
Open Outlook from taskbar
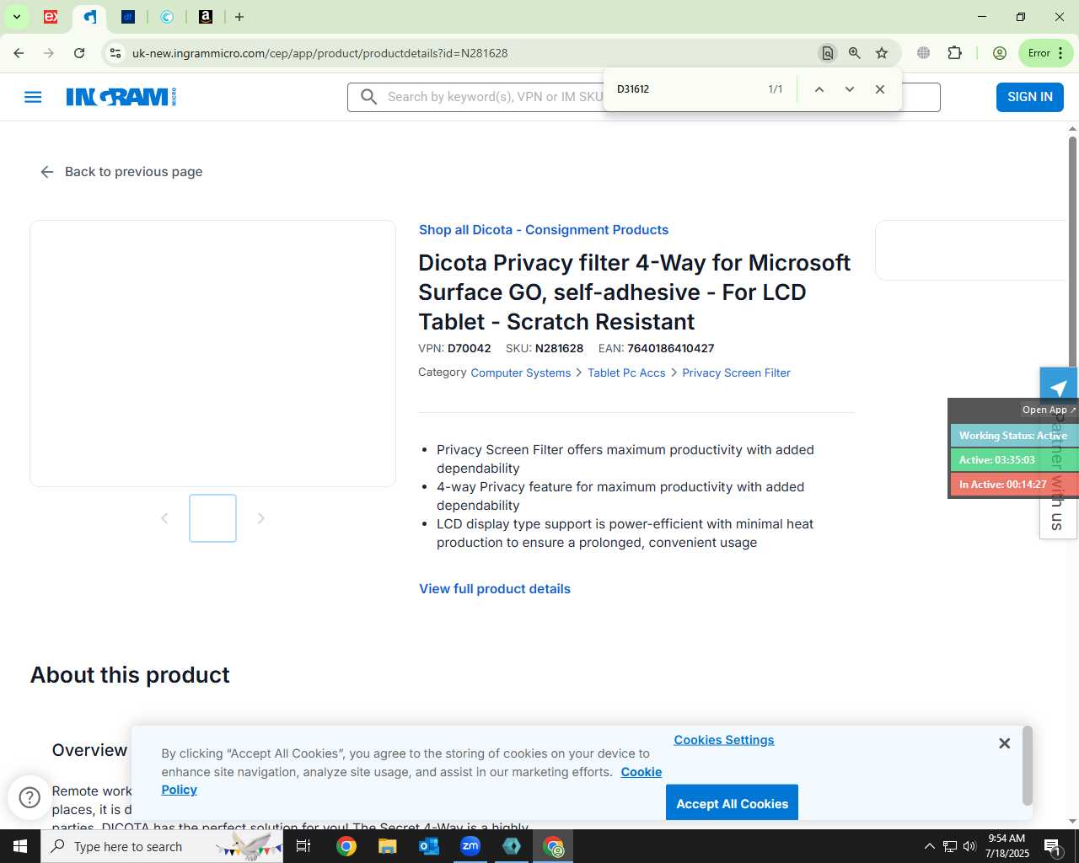pyautogui.click(x=429, y=846)
